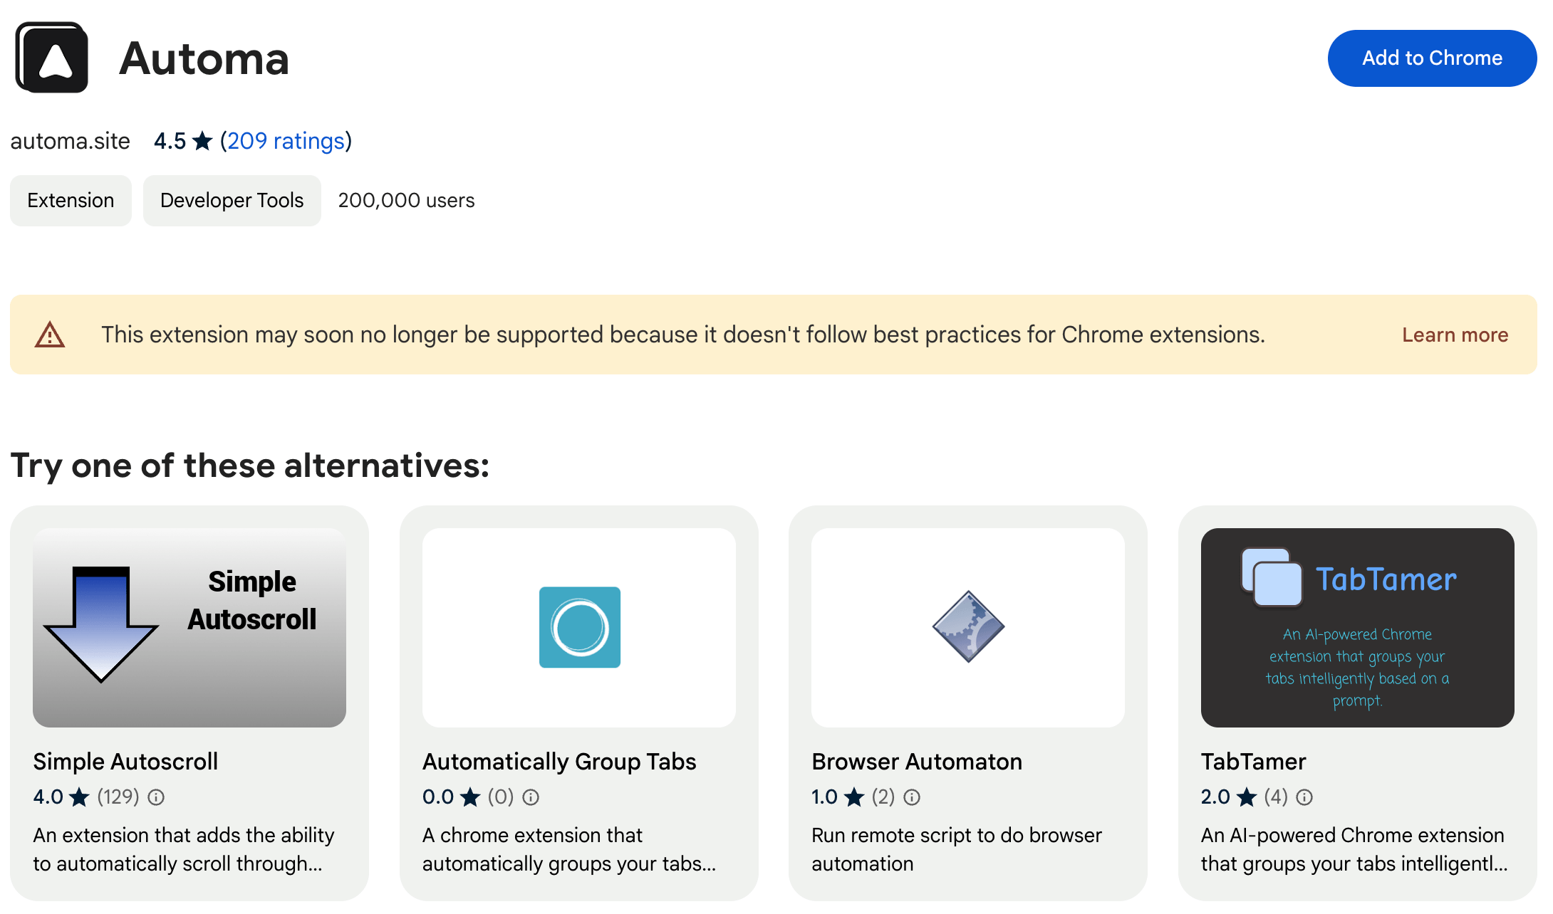Open the 209 ratings link
1553x914 pixels.
(x=286, y=141)
